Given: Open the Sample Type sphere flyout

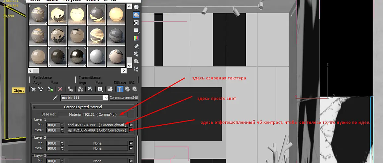Looking at the screenshot, I should 136,7.
